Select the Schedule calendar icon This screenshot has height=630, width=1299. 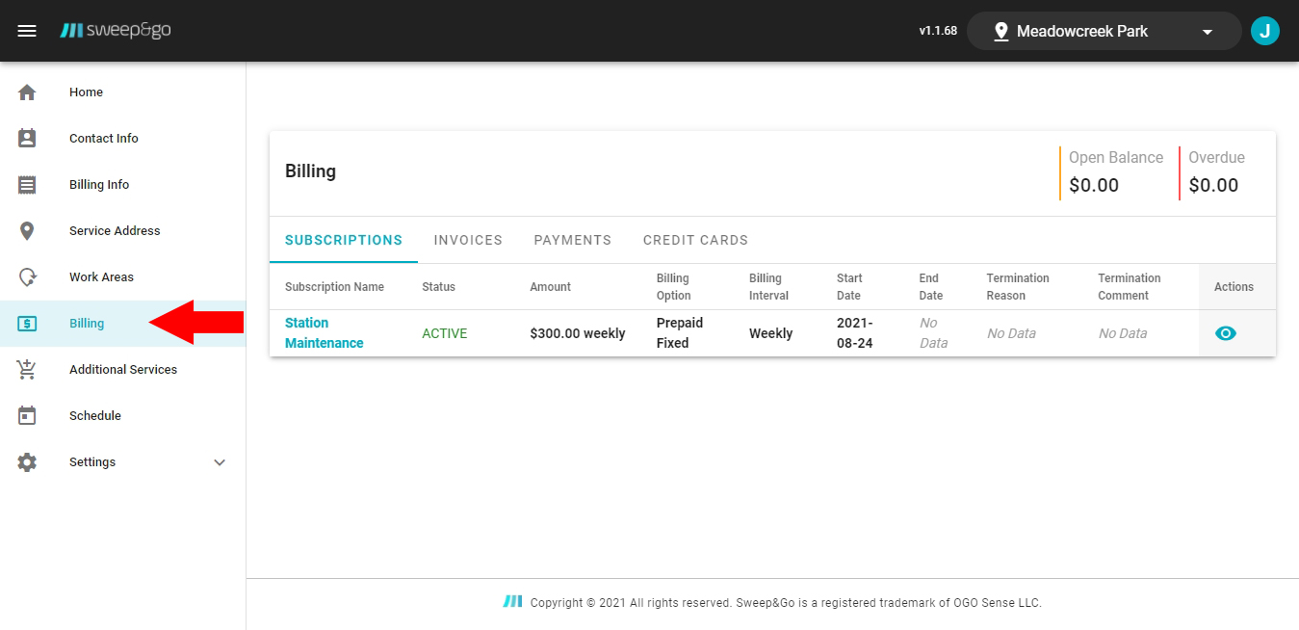(29, 415)
